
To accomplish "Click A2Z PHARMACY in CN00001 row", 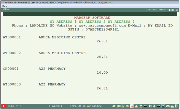I will (x=52, y=69).
